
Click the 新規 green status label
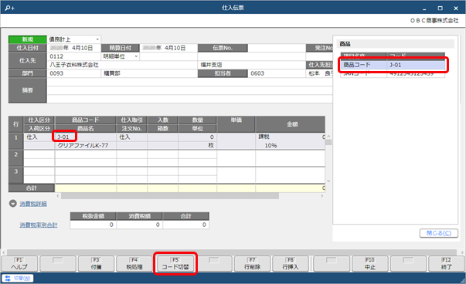click(x=28, y=39)
